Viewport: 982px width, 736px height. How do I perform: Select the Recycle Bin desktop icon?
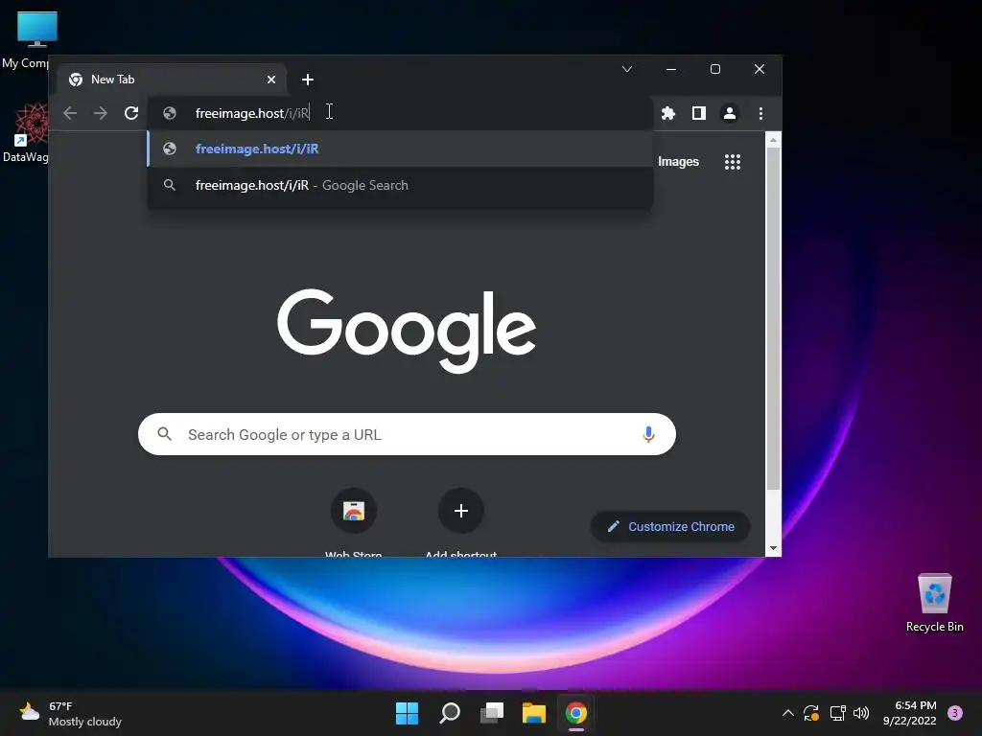(934, 602)
